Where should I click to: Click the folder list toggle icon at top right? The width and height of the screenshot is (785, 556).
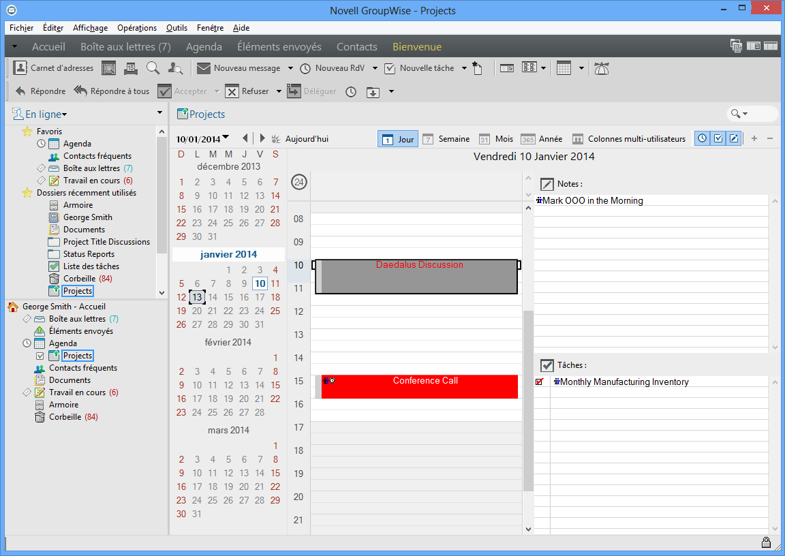[754, 46]
